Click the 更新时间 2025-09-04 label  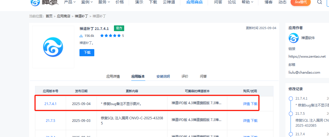pos(261,28)
